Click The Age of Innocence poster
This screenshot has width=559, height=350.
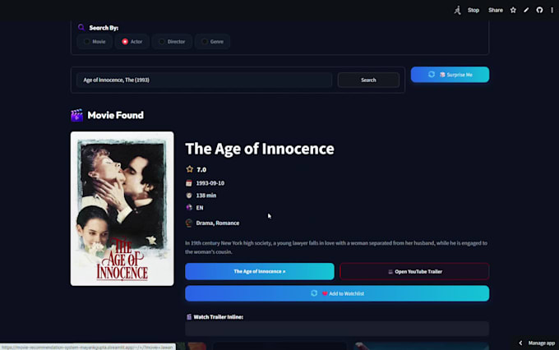pyautogui.click(x=122, y=209)
